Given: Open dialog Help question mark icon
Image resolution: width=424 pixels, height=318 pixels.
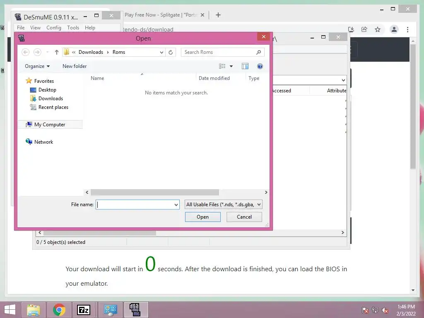Looking at the screenshot, I should [x=260, y=66].
